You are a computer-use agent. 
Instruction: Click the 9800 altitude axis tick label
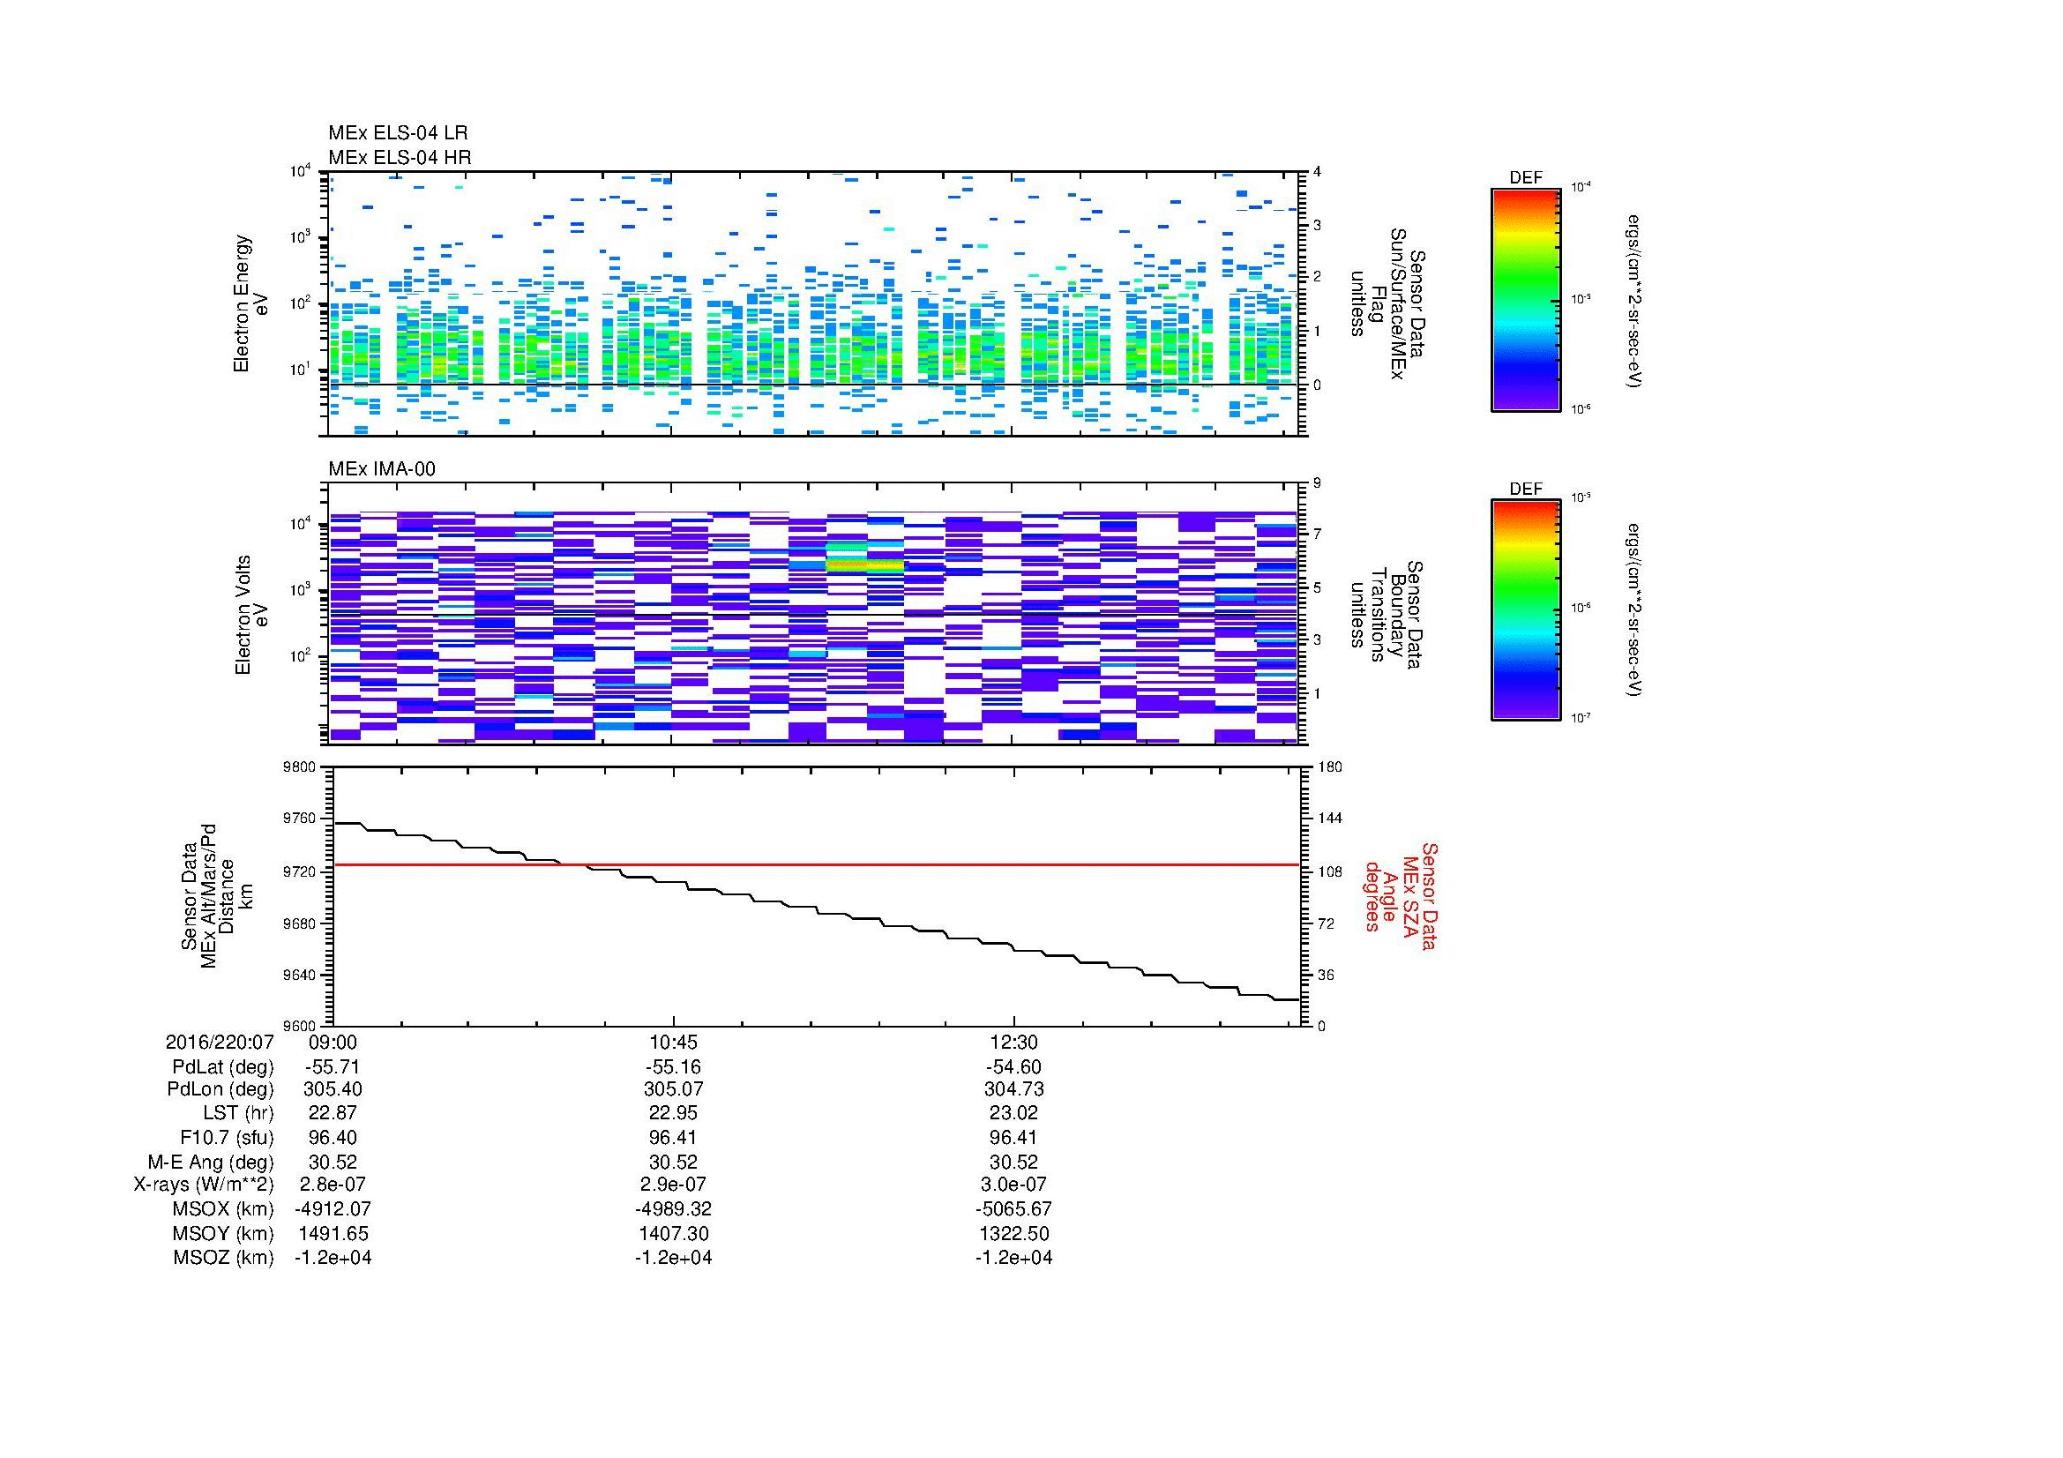pos(300,767)
